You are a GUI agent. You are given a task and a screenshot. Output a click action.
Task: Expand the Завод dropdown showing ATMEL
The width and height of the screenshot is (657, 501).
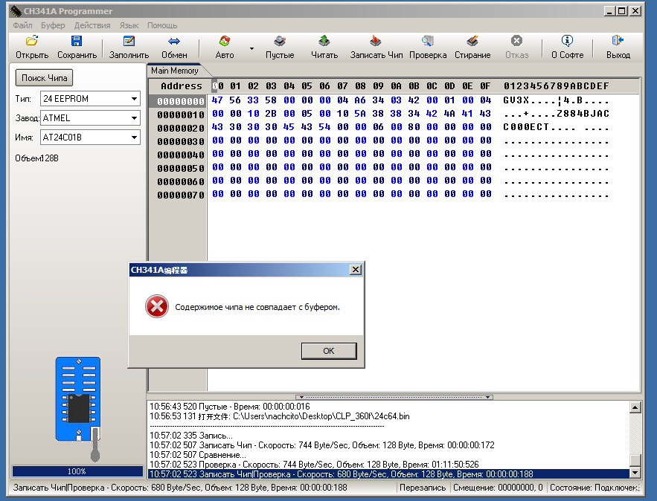(134, 117)
